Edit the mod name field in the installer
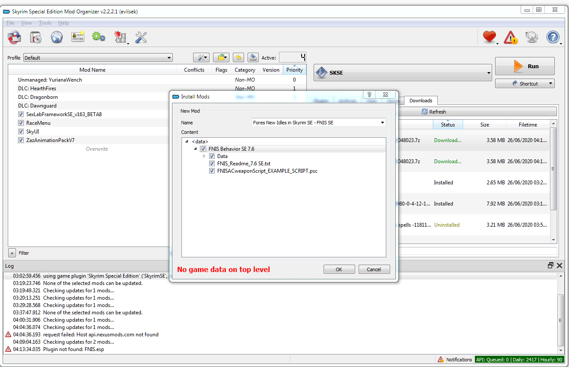569x367 pixels. click(x=315, y=123)
